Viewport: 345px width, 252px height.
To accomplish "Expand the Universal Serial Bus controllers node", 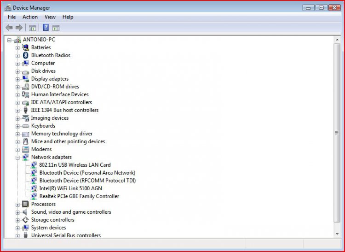I will point(17,236).
